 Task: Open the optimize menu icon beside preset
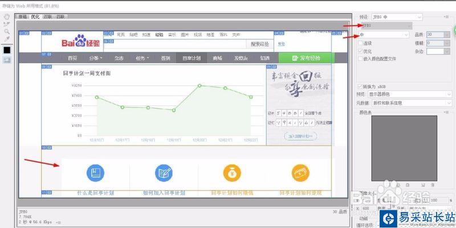pos(446,17)
